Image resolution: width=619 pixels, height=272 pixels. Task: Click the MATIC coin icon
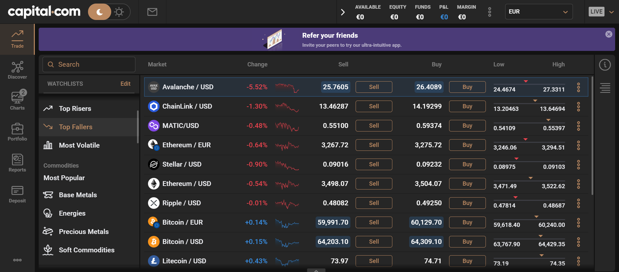click(154, 126)
